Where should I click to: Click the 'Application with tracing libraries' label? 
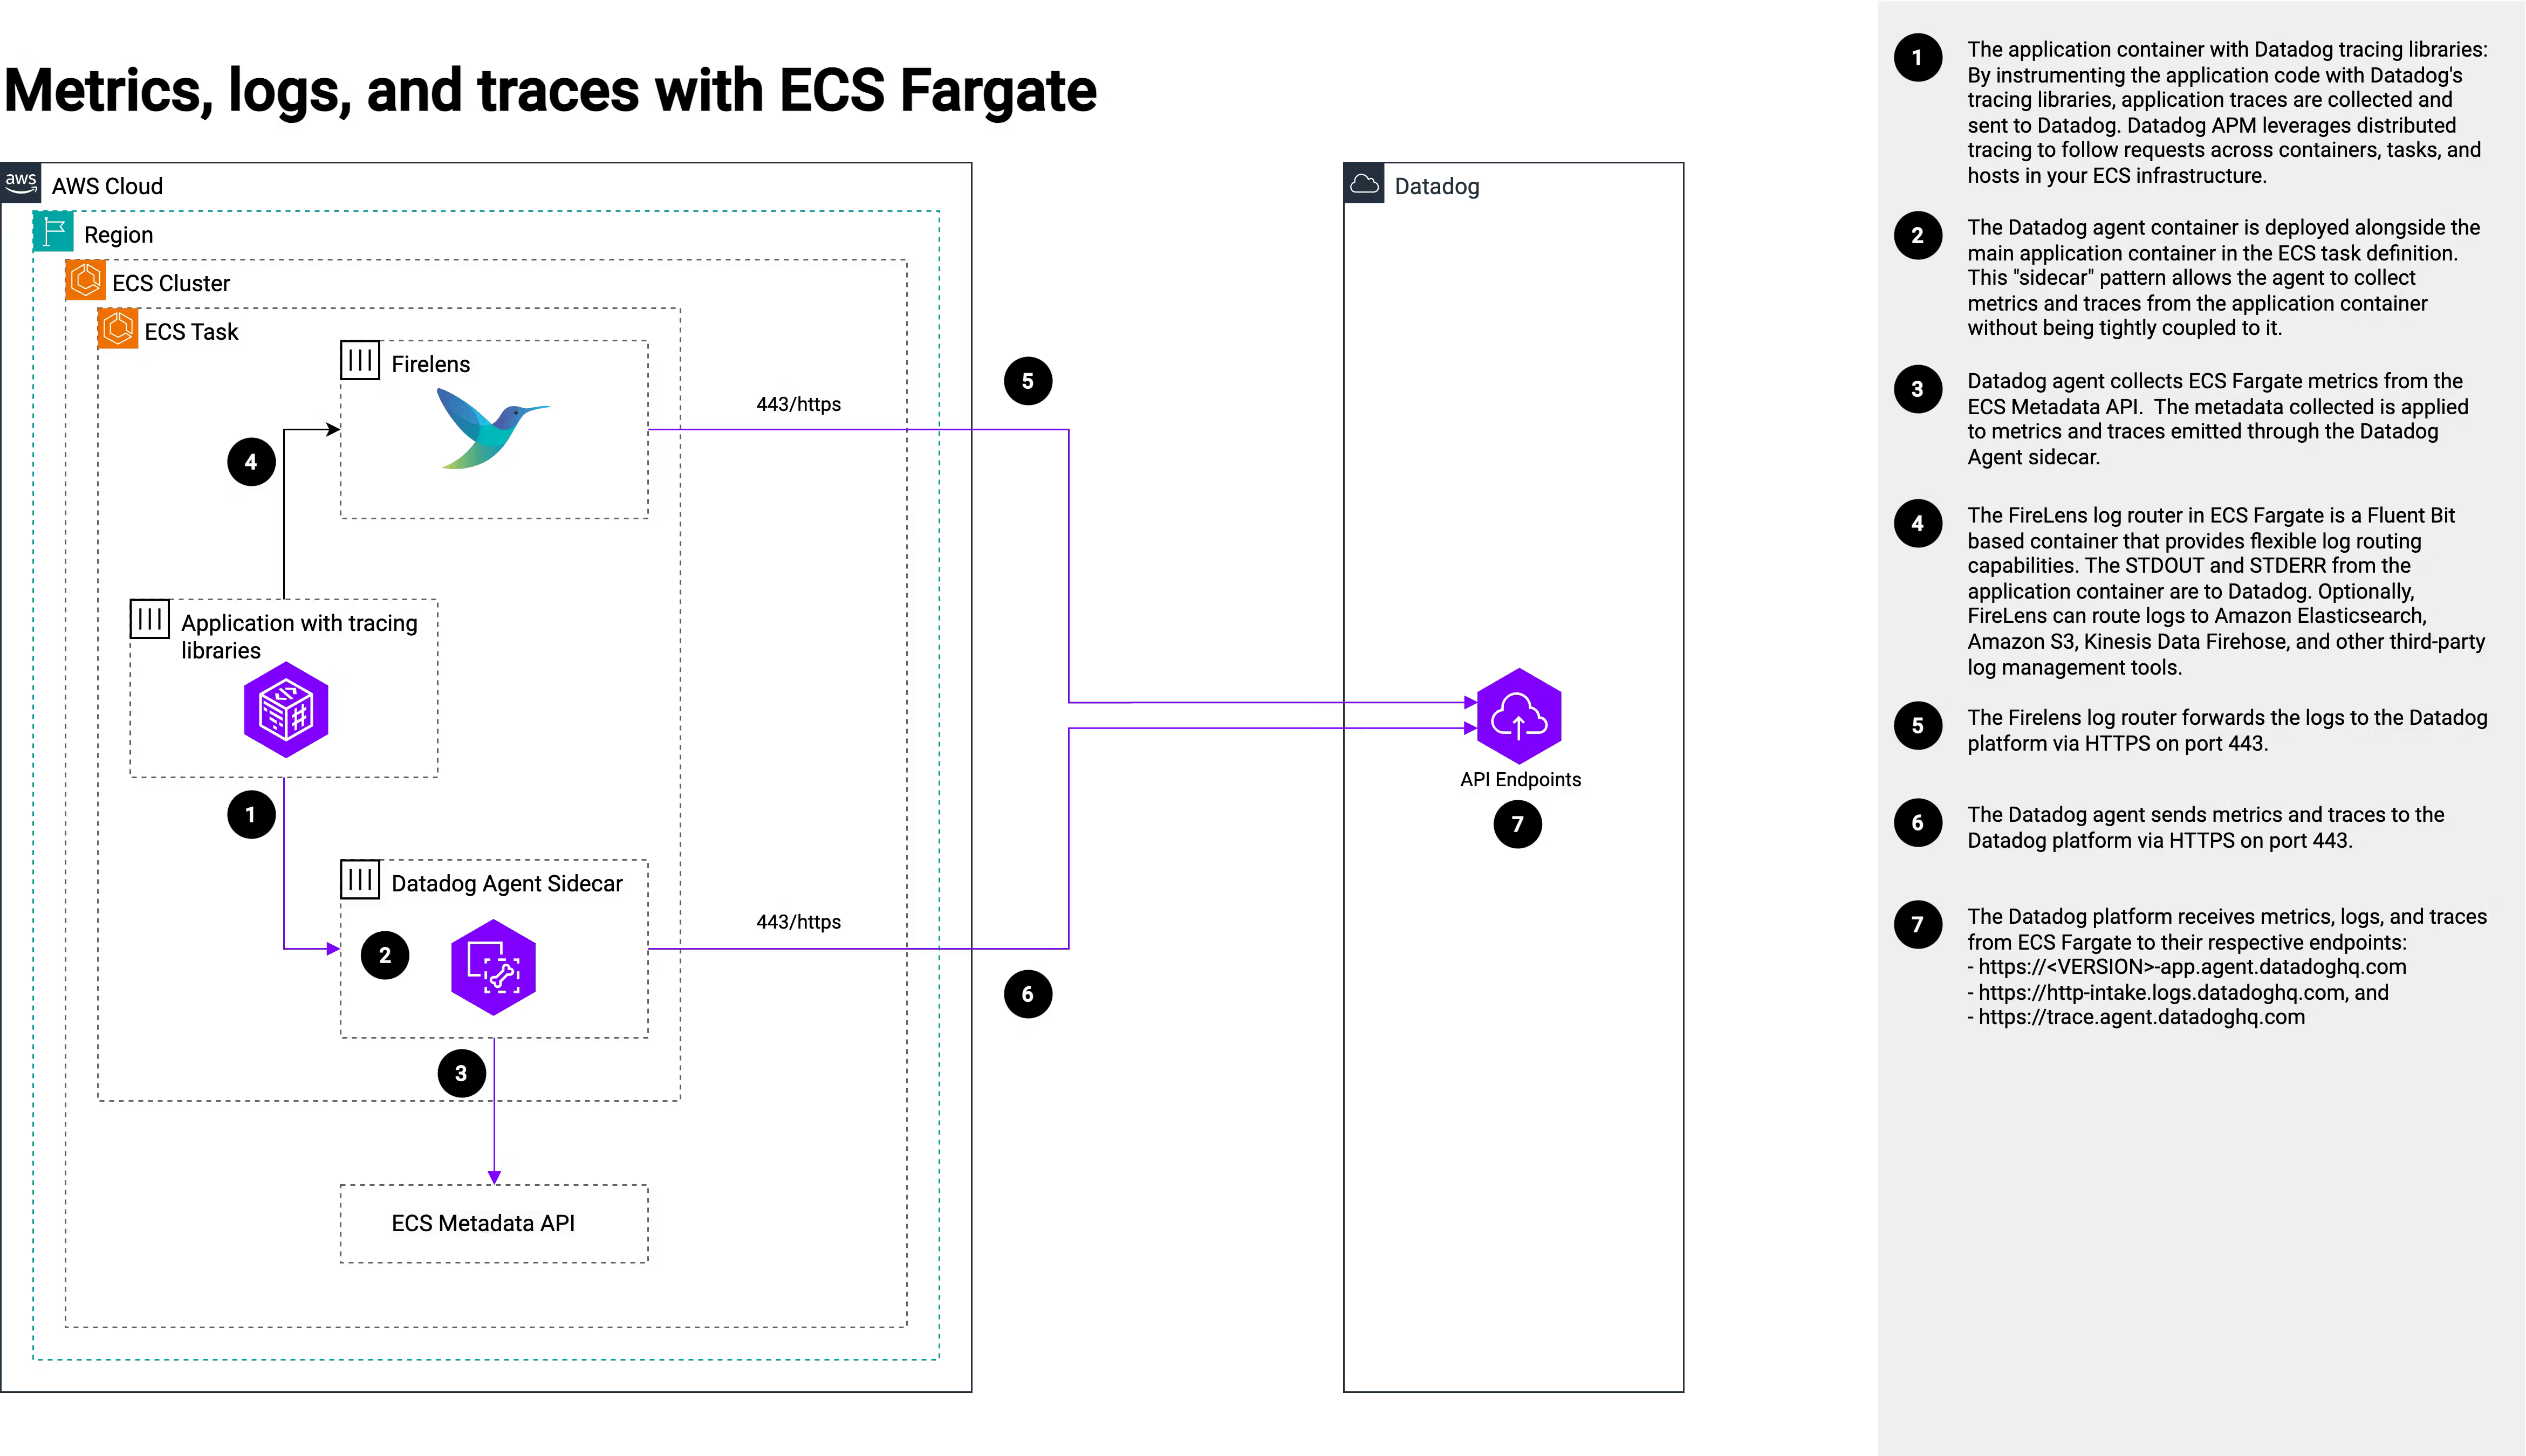[x=299, y=636]
